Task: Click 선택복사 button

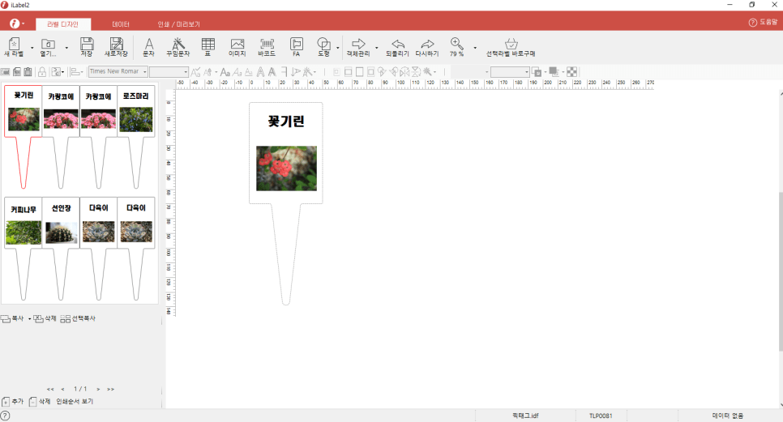Action: [x=78, y=318]
